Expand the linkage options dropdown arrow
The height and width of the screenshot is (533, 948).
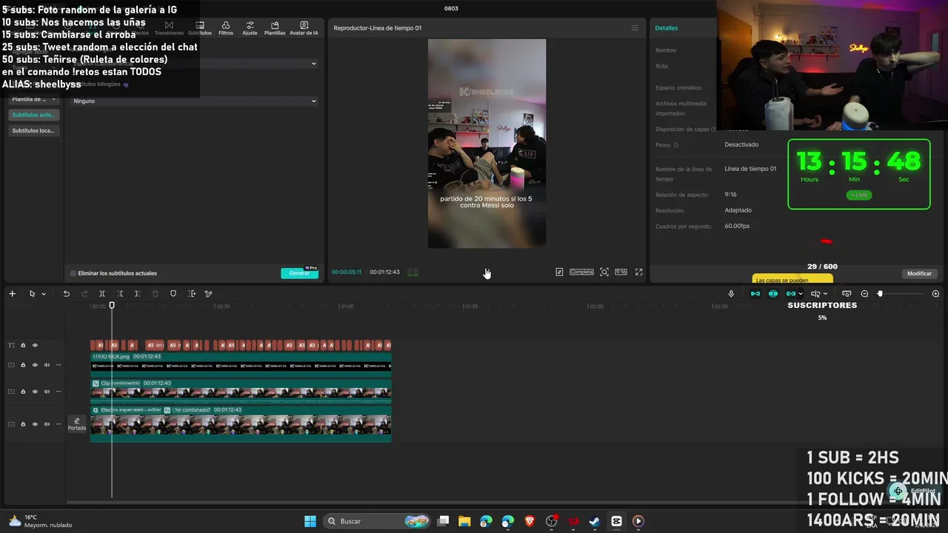point(801,294)
